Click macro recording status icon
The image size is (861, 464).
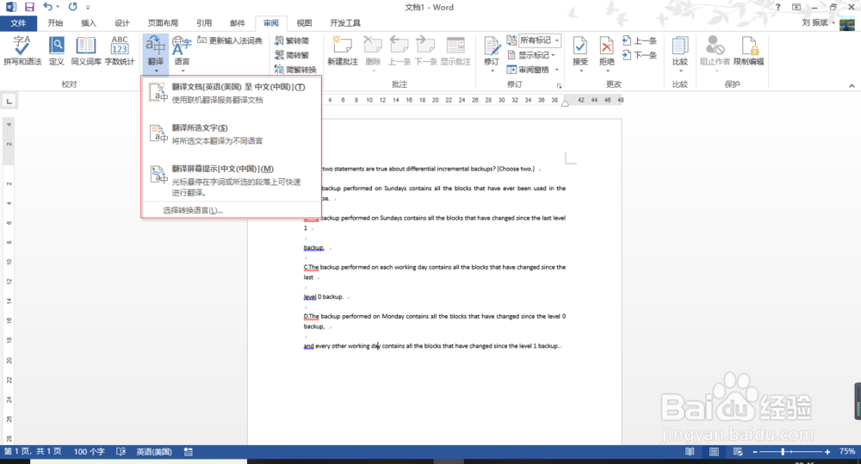189,451
